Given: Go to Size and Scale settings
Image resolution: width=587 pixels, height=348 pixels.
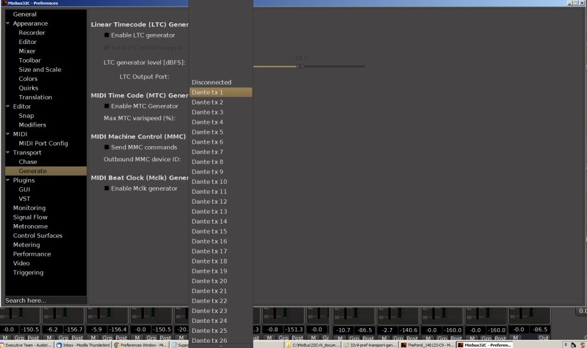Looking at the screenshot, I should [40, 70].
